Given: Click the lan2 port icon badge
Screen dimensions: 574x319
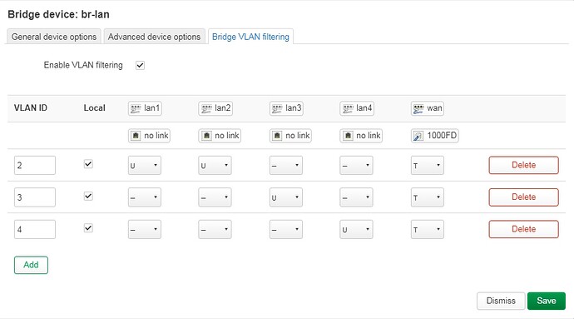Looking at the screenshot, I should click(215, 108).
